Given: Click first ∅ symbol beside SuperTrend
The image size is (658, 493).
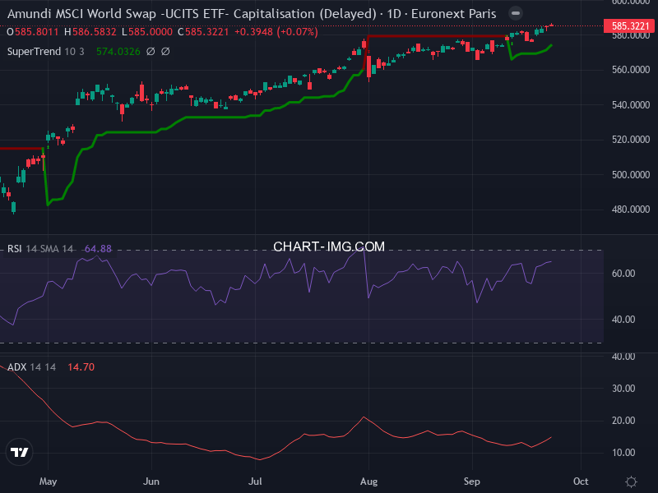Looking at the screenshot, I should coord(151,51).
